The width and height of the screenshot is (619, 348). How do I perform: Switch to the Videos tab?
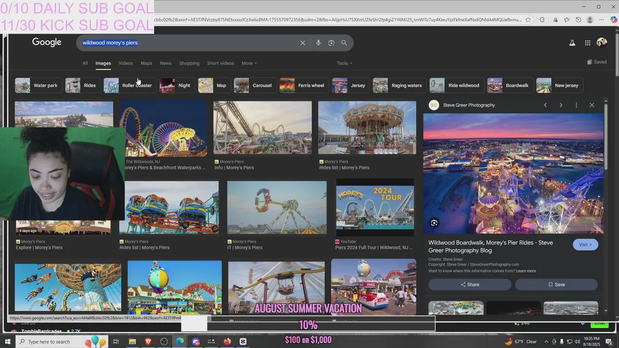tap(126, 63)
